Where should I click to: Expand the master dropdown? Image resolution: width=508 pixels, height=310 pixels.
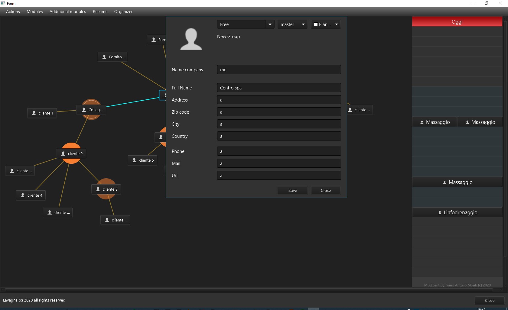[x=293, y=24]
